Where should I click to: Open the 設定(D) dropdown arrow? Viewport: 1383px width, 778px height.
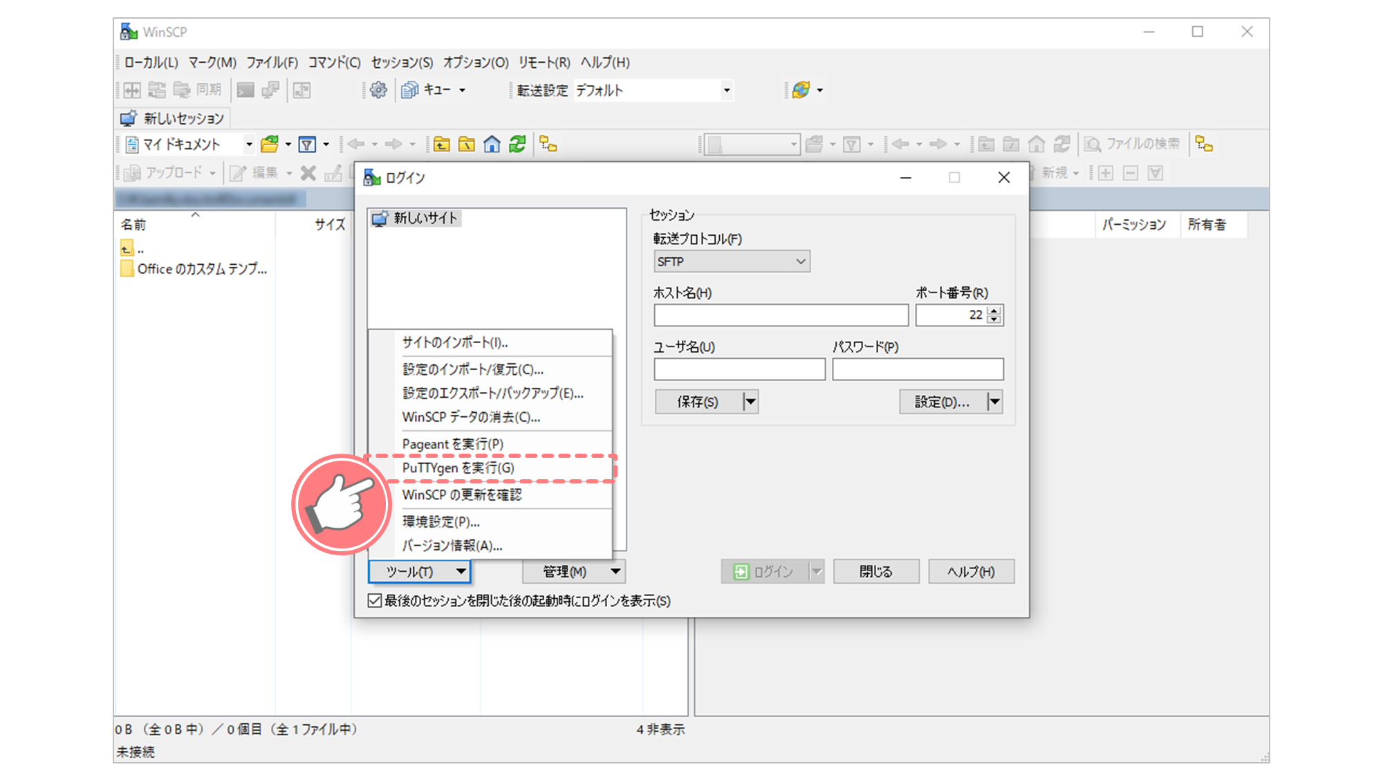point(994,402)
